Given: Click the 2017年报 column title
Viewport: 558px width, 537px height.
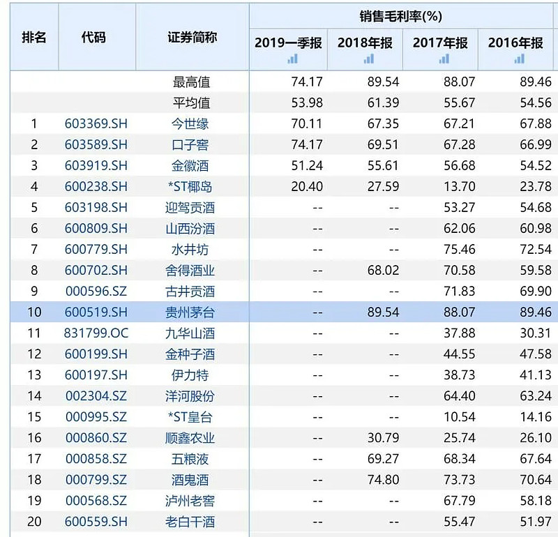Looking at the screenshot, I should [440, 43].
